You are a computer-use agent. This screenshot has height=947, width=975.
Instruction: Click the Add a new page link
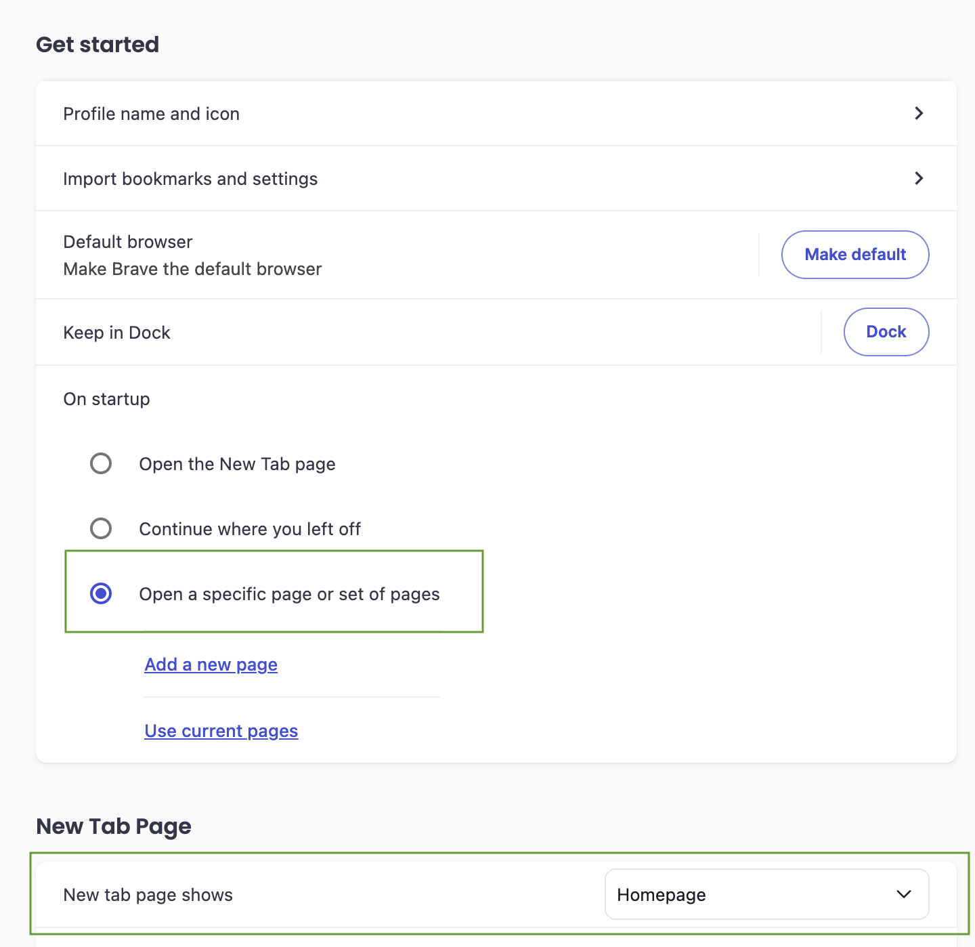click(211, 665)
